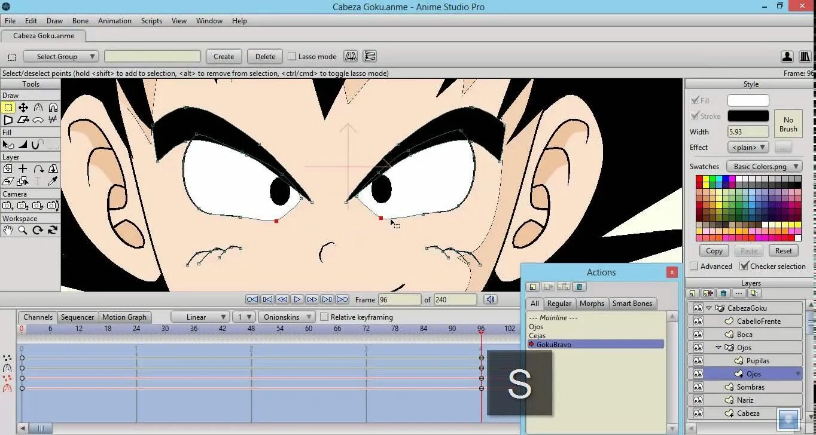This screenshot has width=816, height=435.
Task: Click the Play animation button
Action: tap(297, 299)
